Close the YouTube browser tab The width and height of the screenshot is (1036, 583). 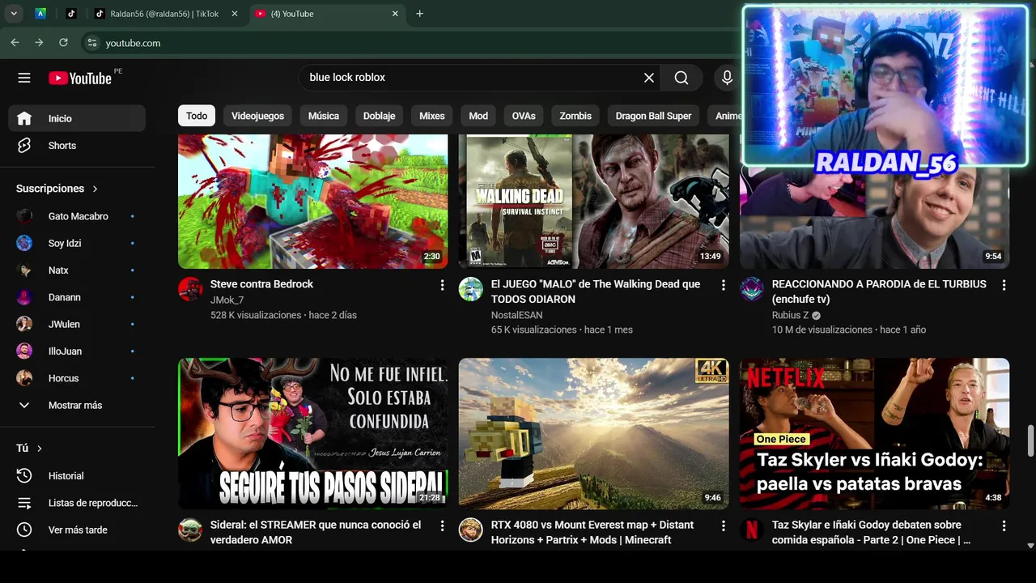(396, 14)
